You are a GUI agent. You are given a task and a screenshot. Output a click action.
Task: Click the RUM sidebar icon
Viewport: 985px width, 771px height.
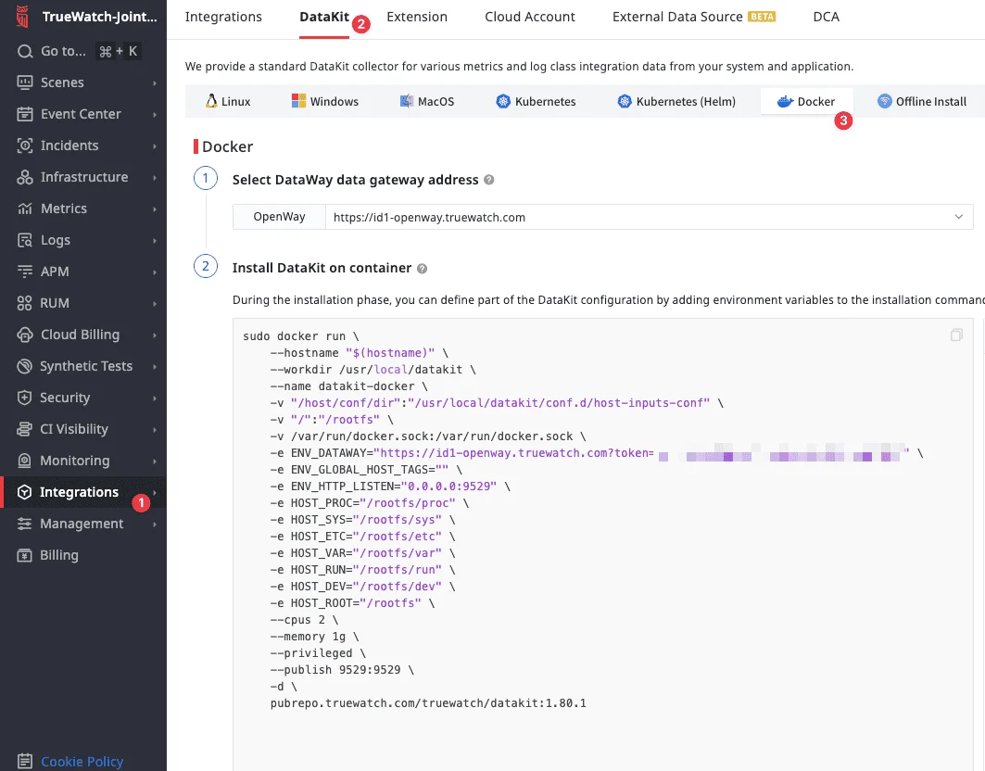24,303
